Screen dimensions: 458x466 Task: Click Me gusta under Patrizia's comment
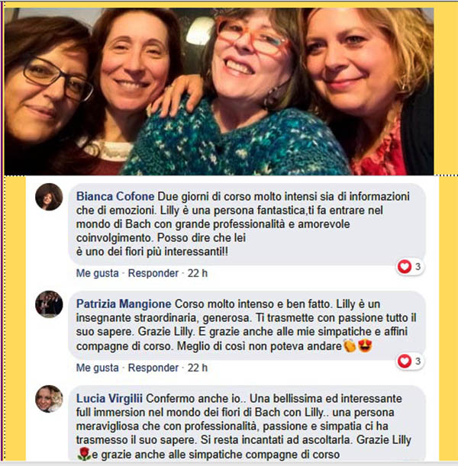coord(97,368)
